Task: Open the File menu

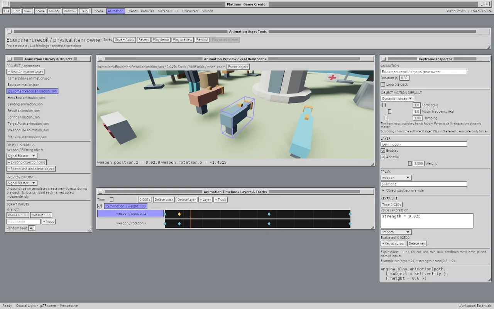Action: tap(7, 11)
